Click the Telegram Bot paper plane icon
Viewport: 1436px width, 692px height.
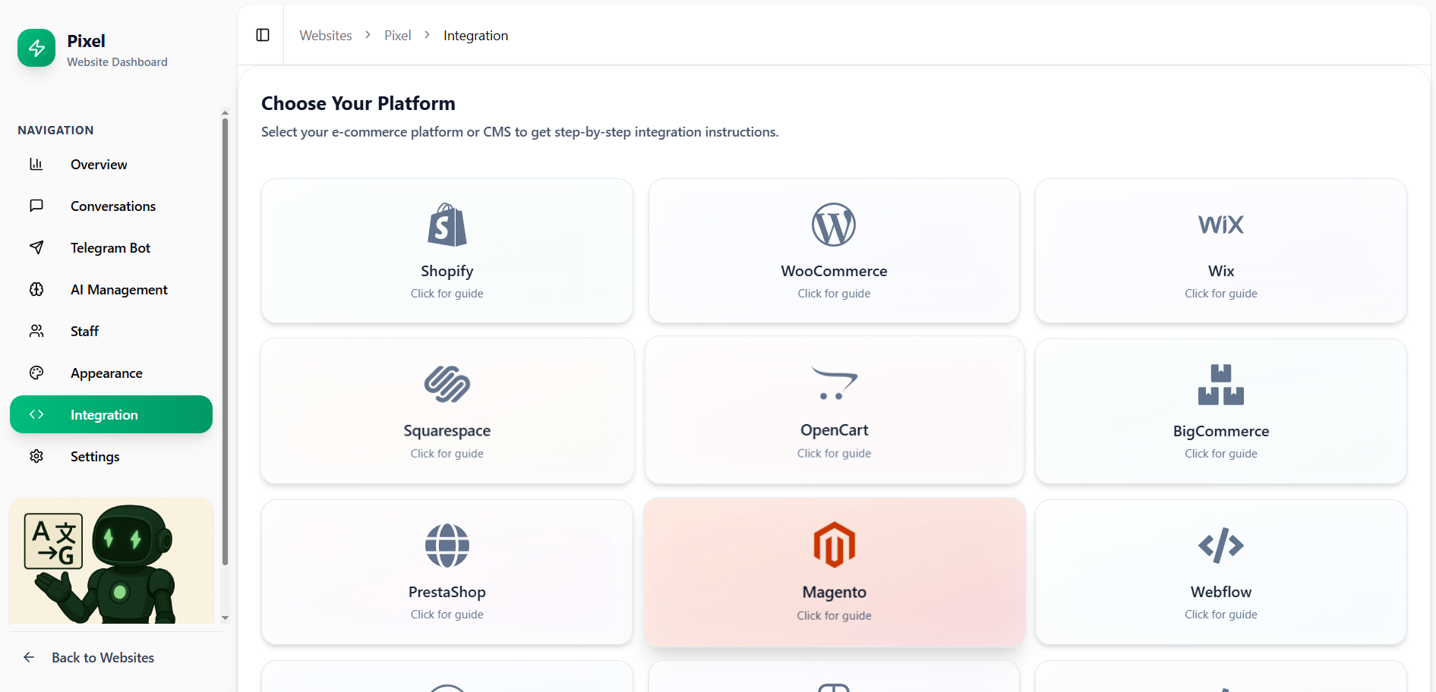point(36,247)
